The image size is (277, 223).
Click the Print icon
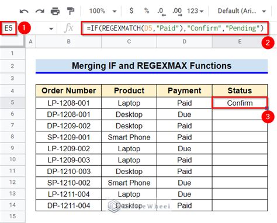pos(55,11)
